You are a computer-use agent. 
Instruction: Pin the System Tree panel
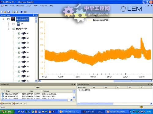[x=33, y=15]
